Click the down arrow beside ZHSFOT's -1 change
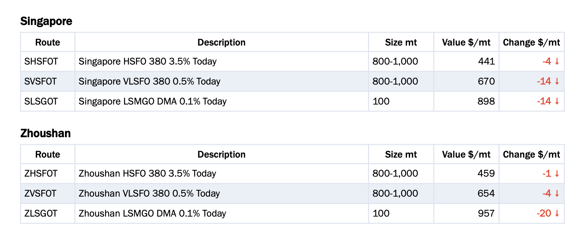Viewport: 588px width, 231px height. tap(557, 174)
